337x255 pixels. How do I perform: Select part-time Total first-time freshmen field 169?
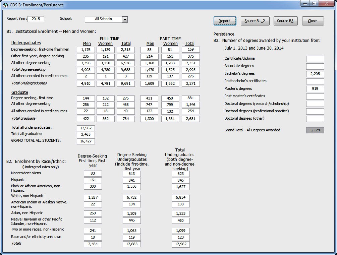click(191, 50)
